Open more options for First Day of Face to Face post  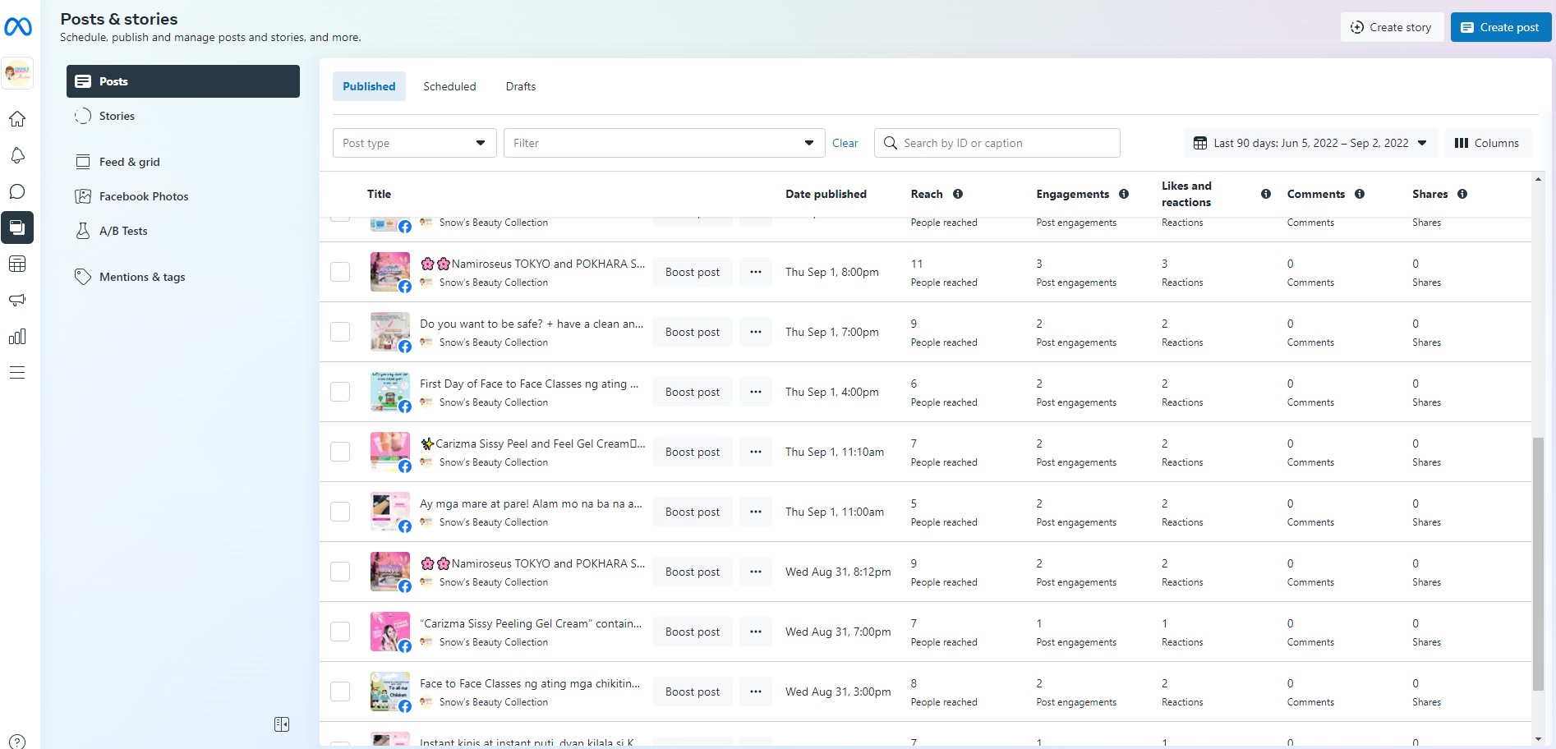(x=756, y=392)
